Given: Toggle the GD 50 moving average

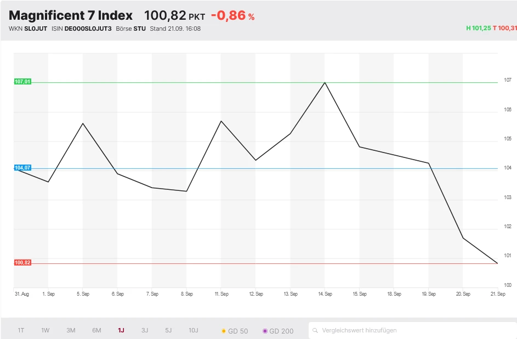Looking at the screenshot, I should 235,331.
